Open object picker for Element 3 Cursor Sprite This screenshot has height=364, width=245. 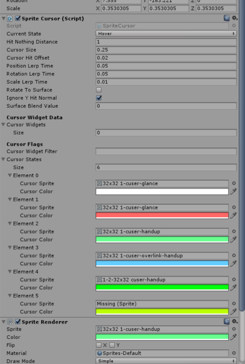tap(234, 255)
